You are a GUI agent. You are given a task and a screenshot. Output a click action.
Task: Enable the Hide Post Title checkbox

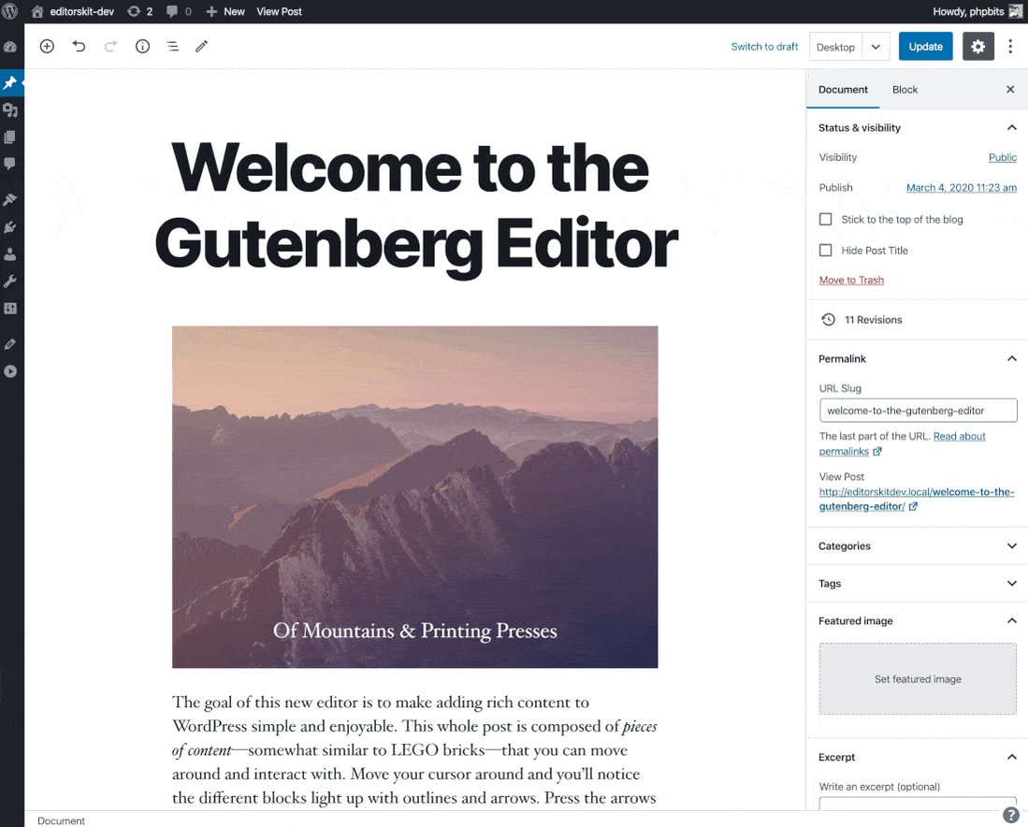[x=825, y=250]
